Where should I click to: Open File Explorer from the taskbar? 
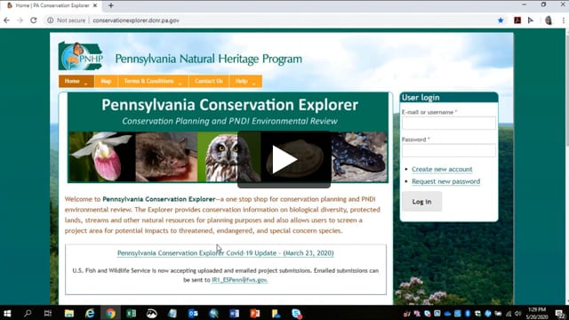pos(69,313)
